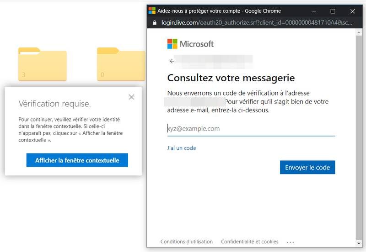Image resolution: width=366 pixels, height=252 pixels.
Task: Follow the J'ai un code link
Action: 182,148
